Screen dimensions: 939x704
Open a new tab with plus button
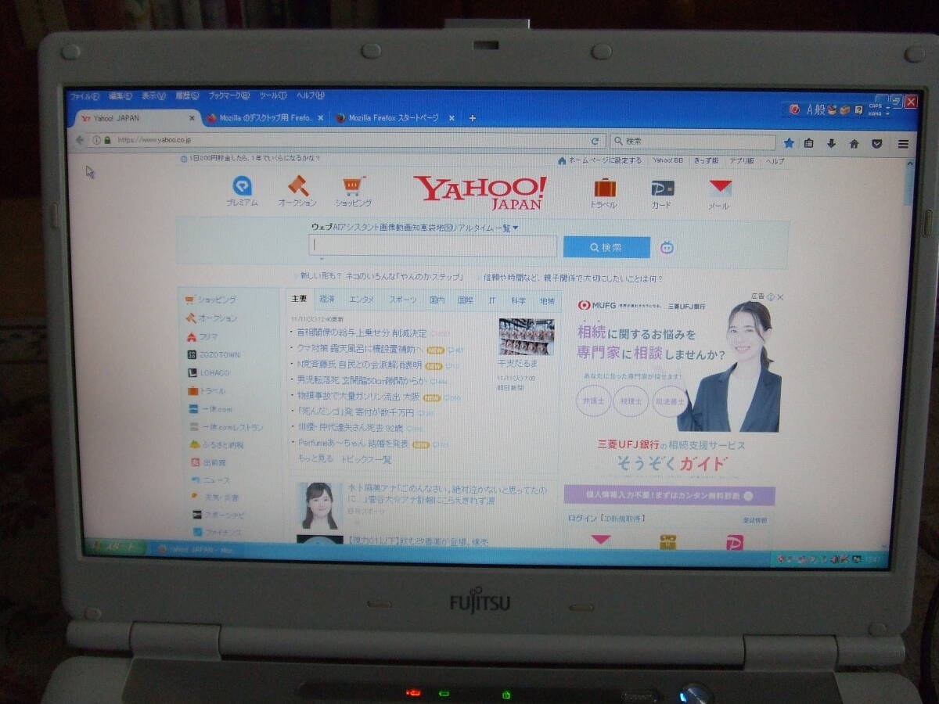[472, 118]
